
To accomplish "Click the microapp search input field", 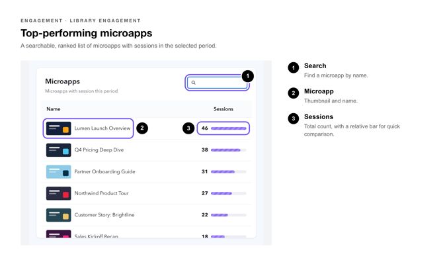I will (217, 83).
